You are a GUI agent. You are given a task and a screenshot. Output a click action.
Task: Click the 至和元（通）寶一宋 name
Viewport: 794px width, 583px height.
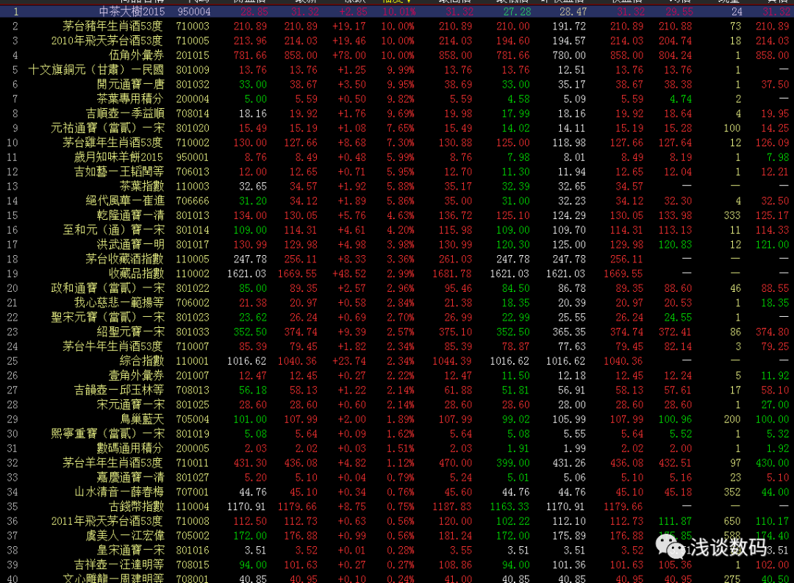(113, 230)
